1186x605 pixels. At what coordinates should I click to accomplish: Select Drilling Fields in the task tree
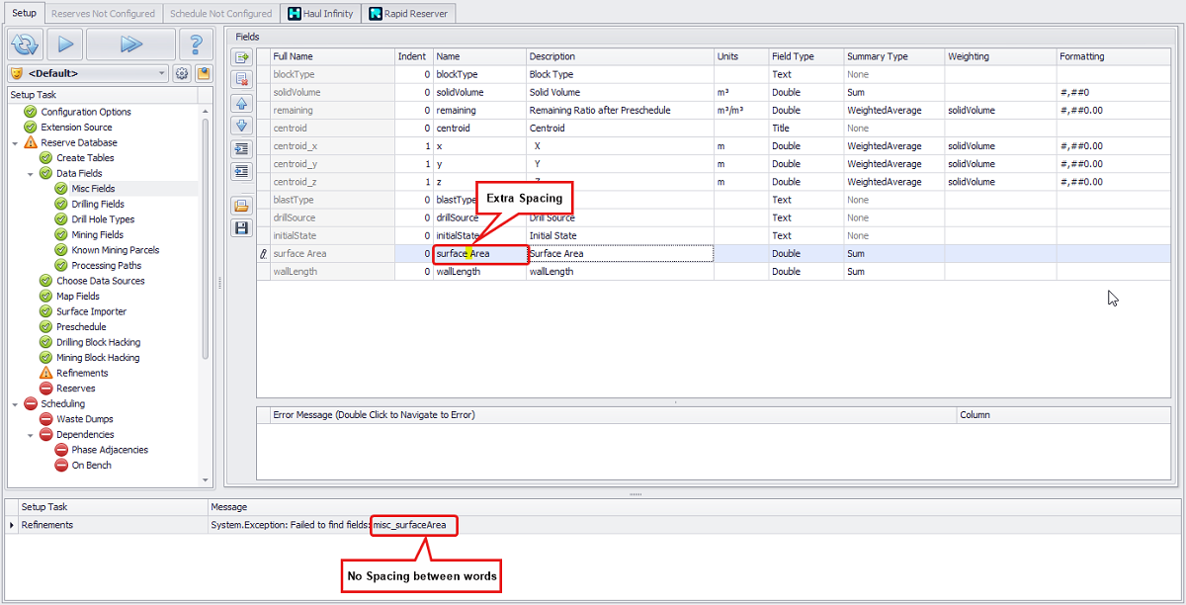tap(98, 205)
